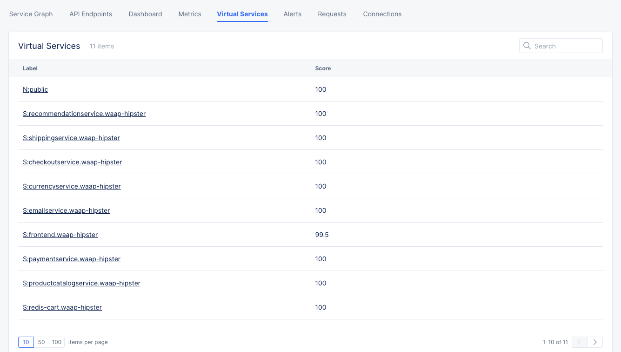Image resolution: width=621 pixels, height=352 pixels.
Task: Select 100 items per page
Action: 56,342
